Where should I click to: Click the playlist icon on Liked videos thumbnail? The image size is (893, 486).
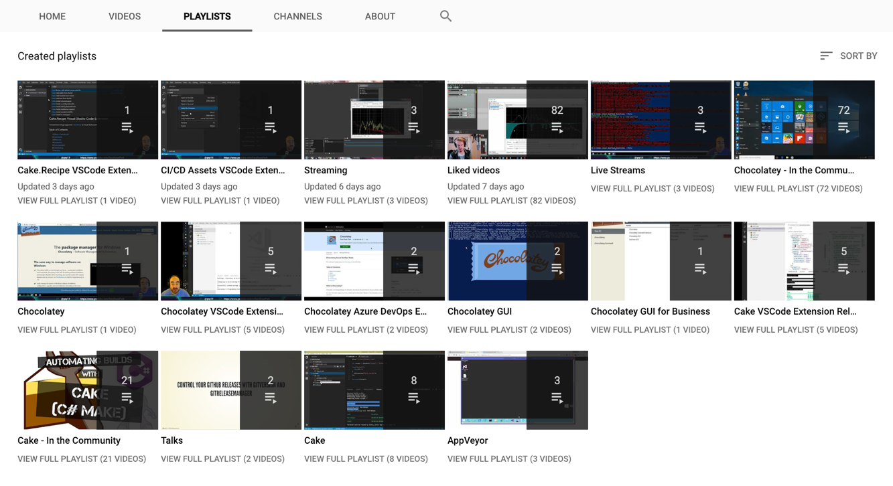coord(557,127)
